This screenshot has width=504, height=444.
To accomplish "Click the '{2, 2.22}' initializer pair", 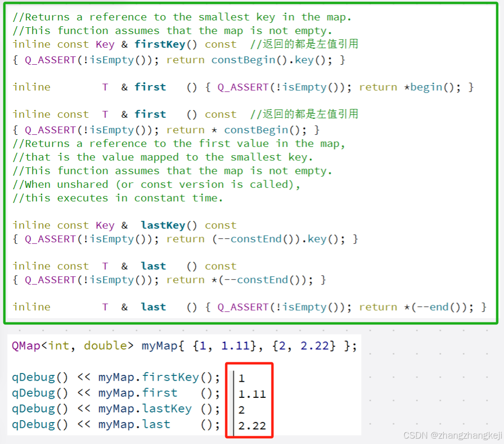I will tap(304, 346).
